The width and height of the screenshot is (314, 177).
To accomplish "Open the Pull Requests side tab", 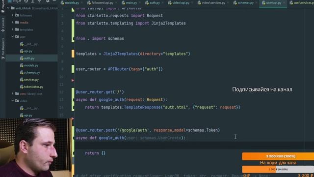I will (2, 49).
